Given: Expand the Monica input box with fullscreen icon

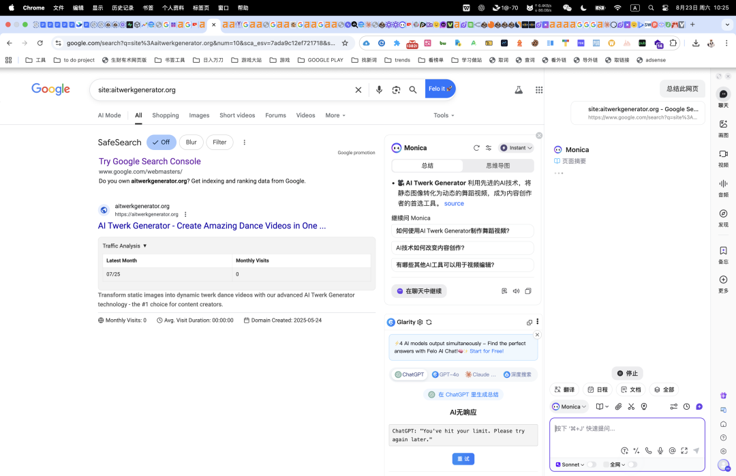Looking at the screenshot, I should tap(684, 451).
